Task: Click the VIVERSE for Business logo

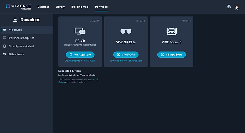Action: (x=18, y=7)
